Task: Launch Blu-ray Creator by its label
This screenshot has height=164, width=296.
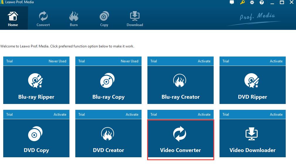Action: pyautogui.click(x=181, y=97)
